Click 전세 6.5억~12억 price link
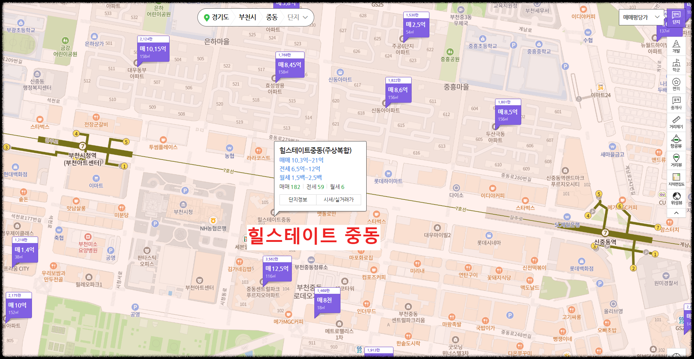The width and height of the screenshot is (694, 359). click(x=300, y=169)
